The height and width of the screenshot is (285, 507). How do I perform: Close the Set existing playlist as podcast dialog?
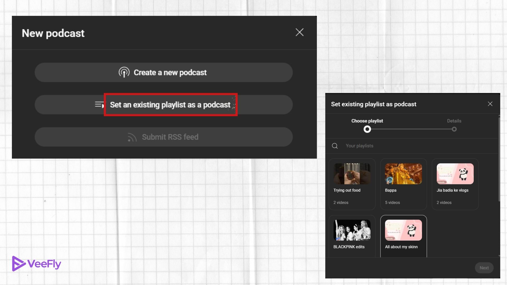490,104
